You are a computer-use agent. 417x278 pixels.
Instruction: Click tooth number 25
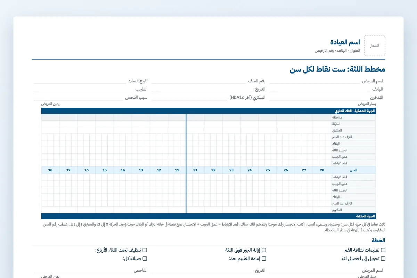coord(268,170)
